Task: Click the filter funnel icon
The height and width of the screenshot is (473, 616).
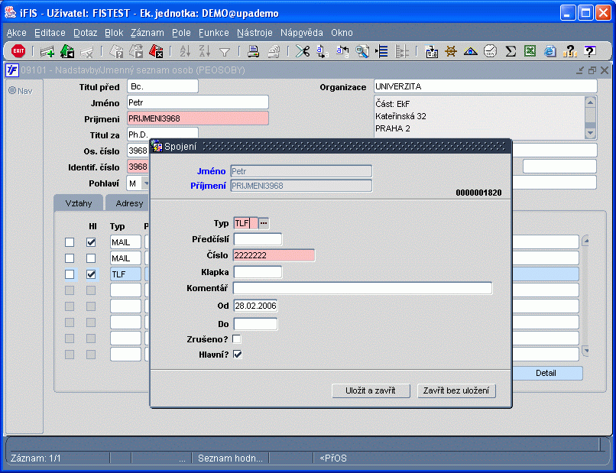Action: tap(225, 51)
